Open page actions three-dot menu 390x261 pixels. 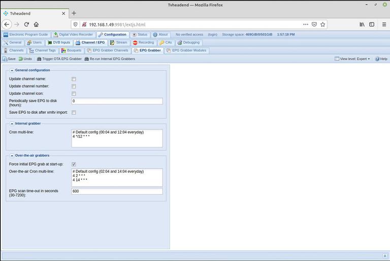[306, 24]
